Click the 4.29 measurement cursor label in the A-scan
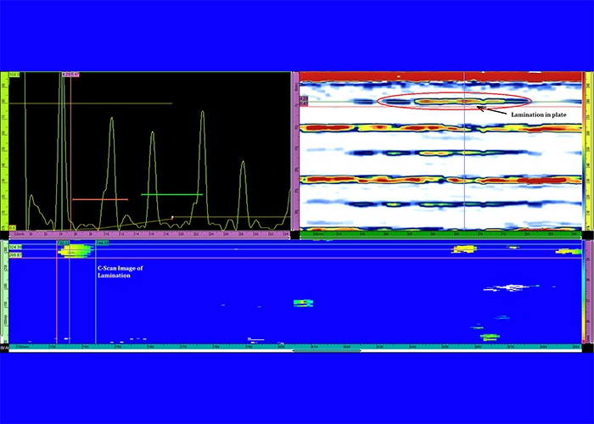The height and width of the screenshot is (424, 594). tap(66, 75)
